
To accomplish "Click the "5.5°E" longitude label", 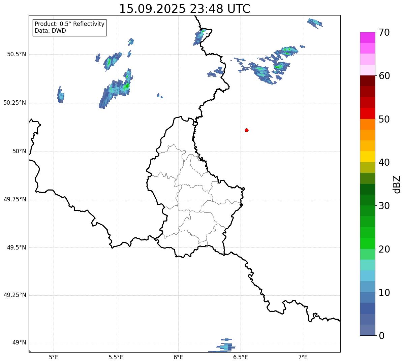I will click(116, 357).
